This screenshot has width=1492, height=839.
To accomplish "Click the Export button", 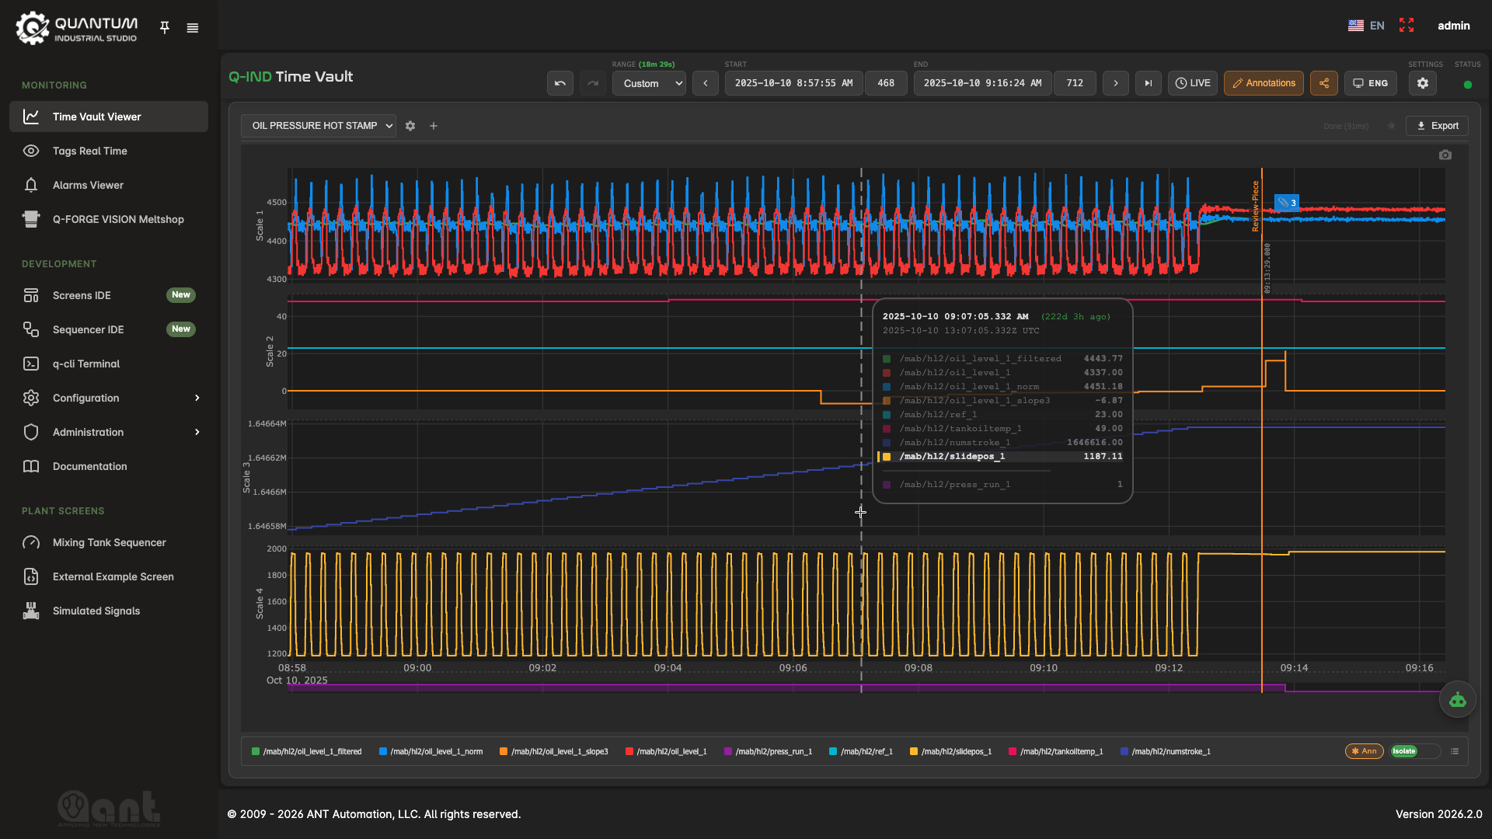I will point(1437,126).
